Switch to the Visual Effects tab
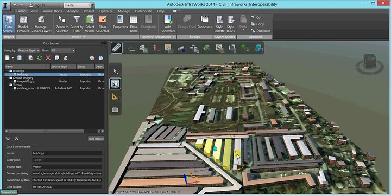 pyautogui.click(x=52, y=11)
